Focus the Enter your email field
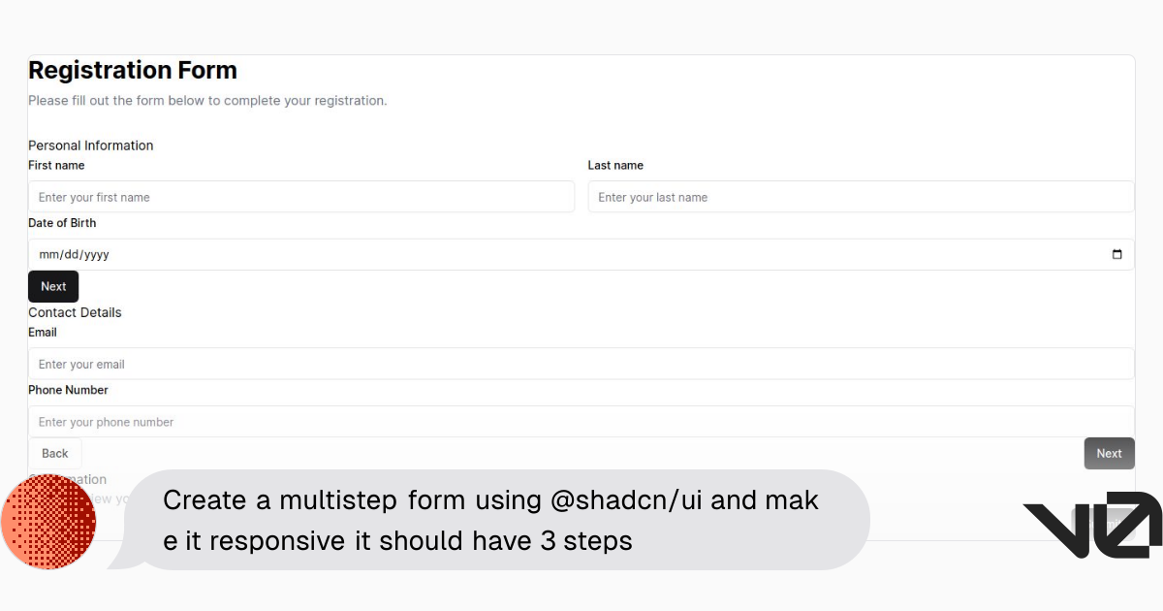 tap(581, 364)
